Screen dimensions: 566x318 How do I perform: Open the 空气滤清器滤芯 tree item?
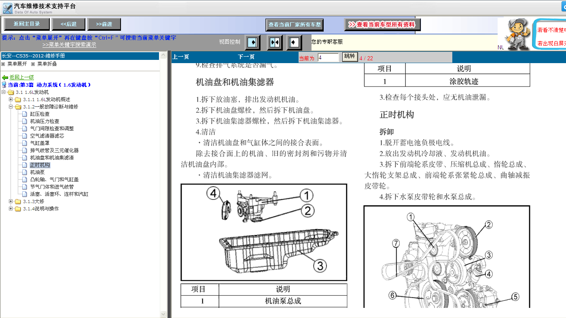47,136
